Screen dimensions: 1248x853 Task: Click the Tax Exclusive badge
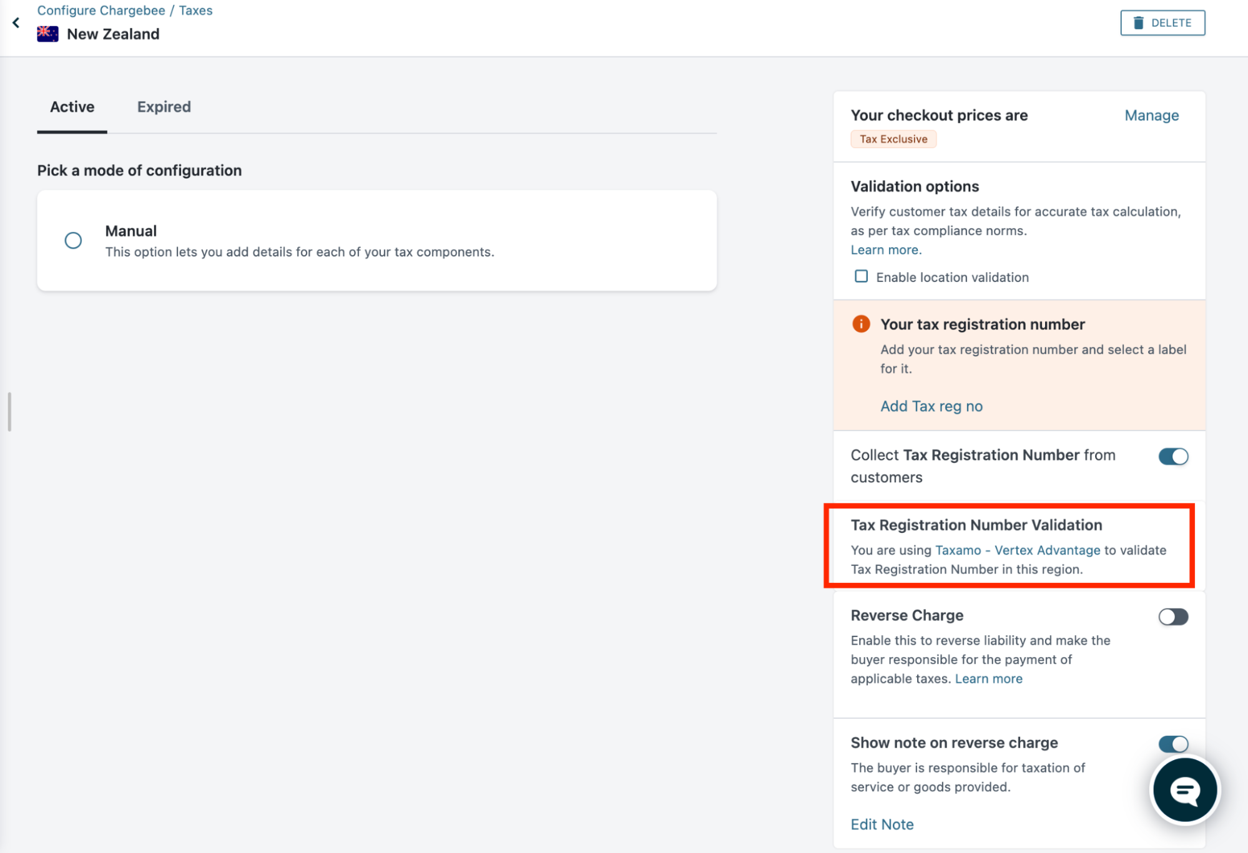pyautogui.click(x=893, y=139)
